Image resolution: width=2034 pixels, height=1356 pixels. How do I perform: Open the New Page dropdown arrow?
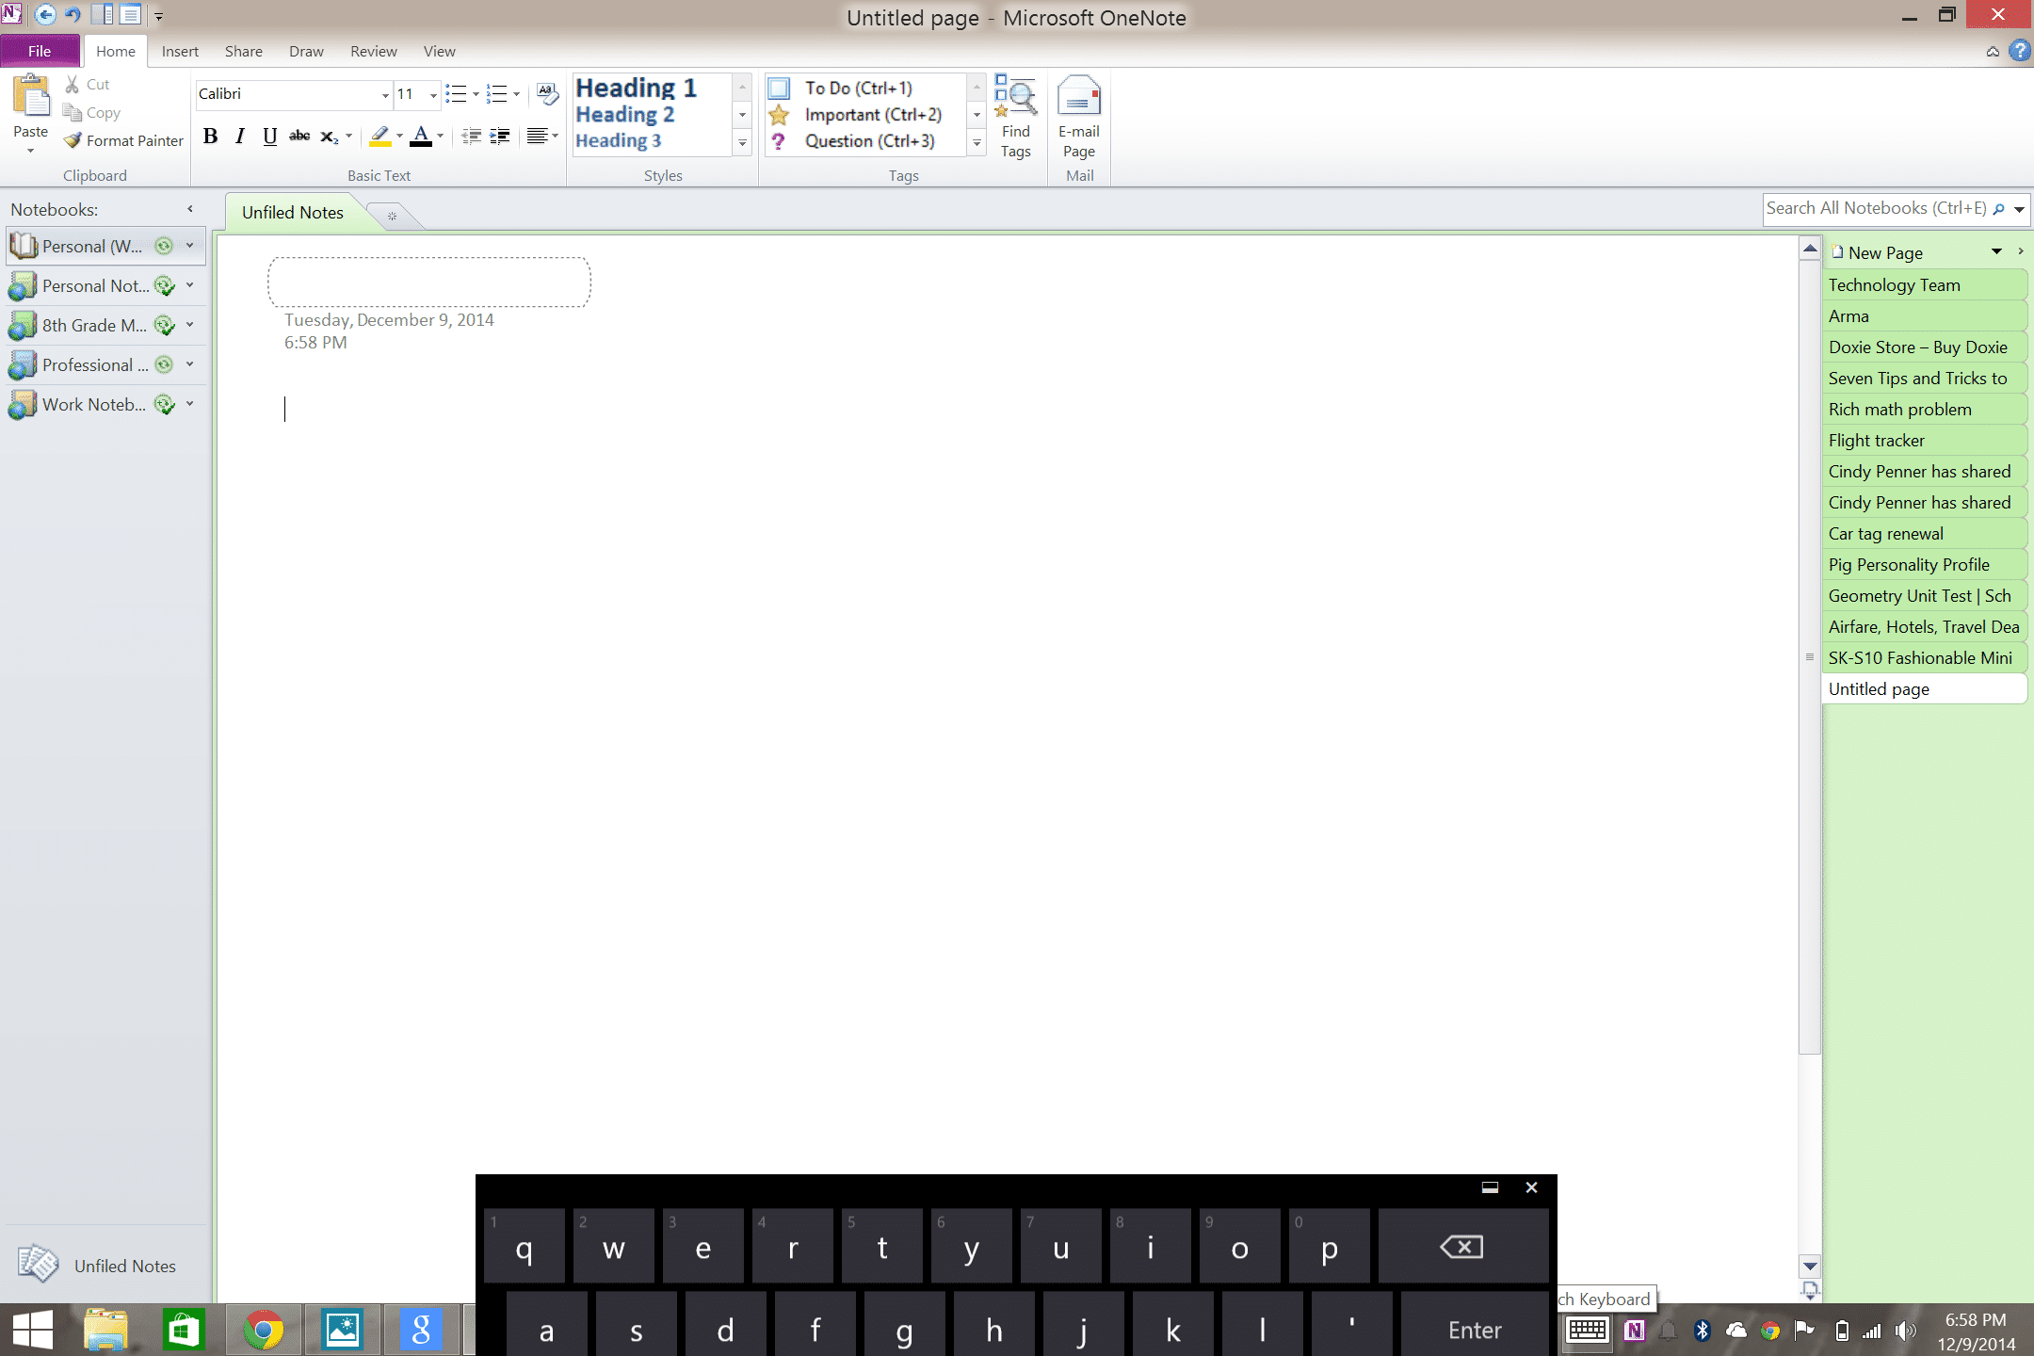pos(1996,251)
